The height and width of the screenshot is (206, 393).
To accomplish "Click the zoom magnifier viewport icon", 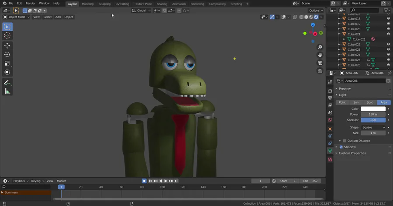I will tap(320, 47).
